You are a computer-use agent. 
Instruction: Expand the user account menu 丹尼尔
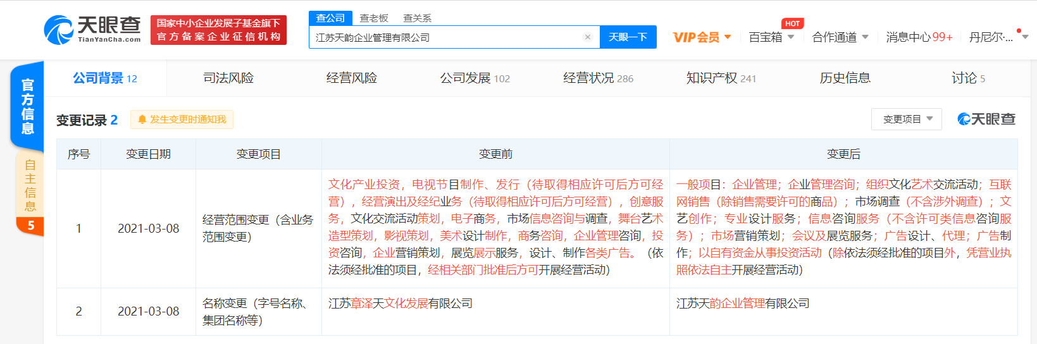click(997, 37)
